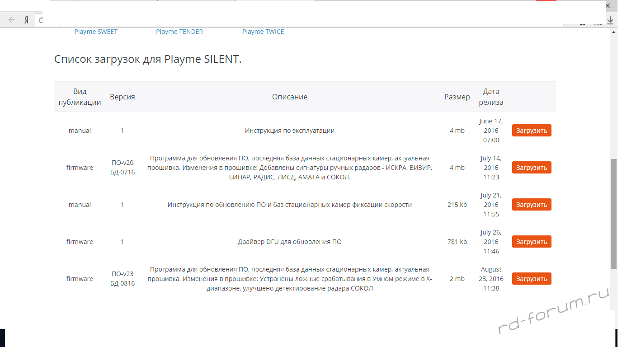Download the Драйвер DFU firmware
Screen dimensions: 622x347
(532, 242)
